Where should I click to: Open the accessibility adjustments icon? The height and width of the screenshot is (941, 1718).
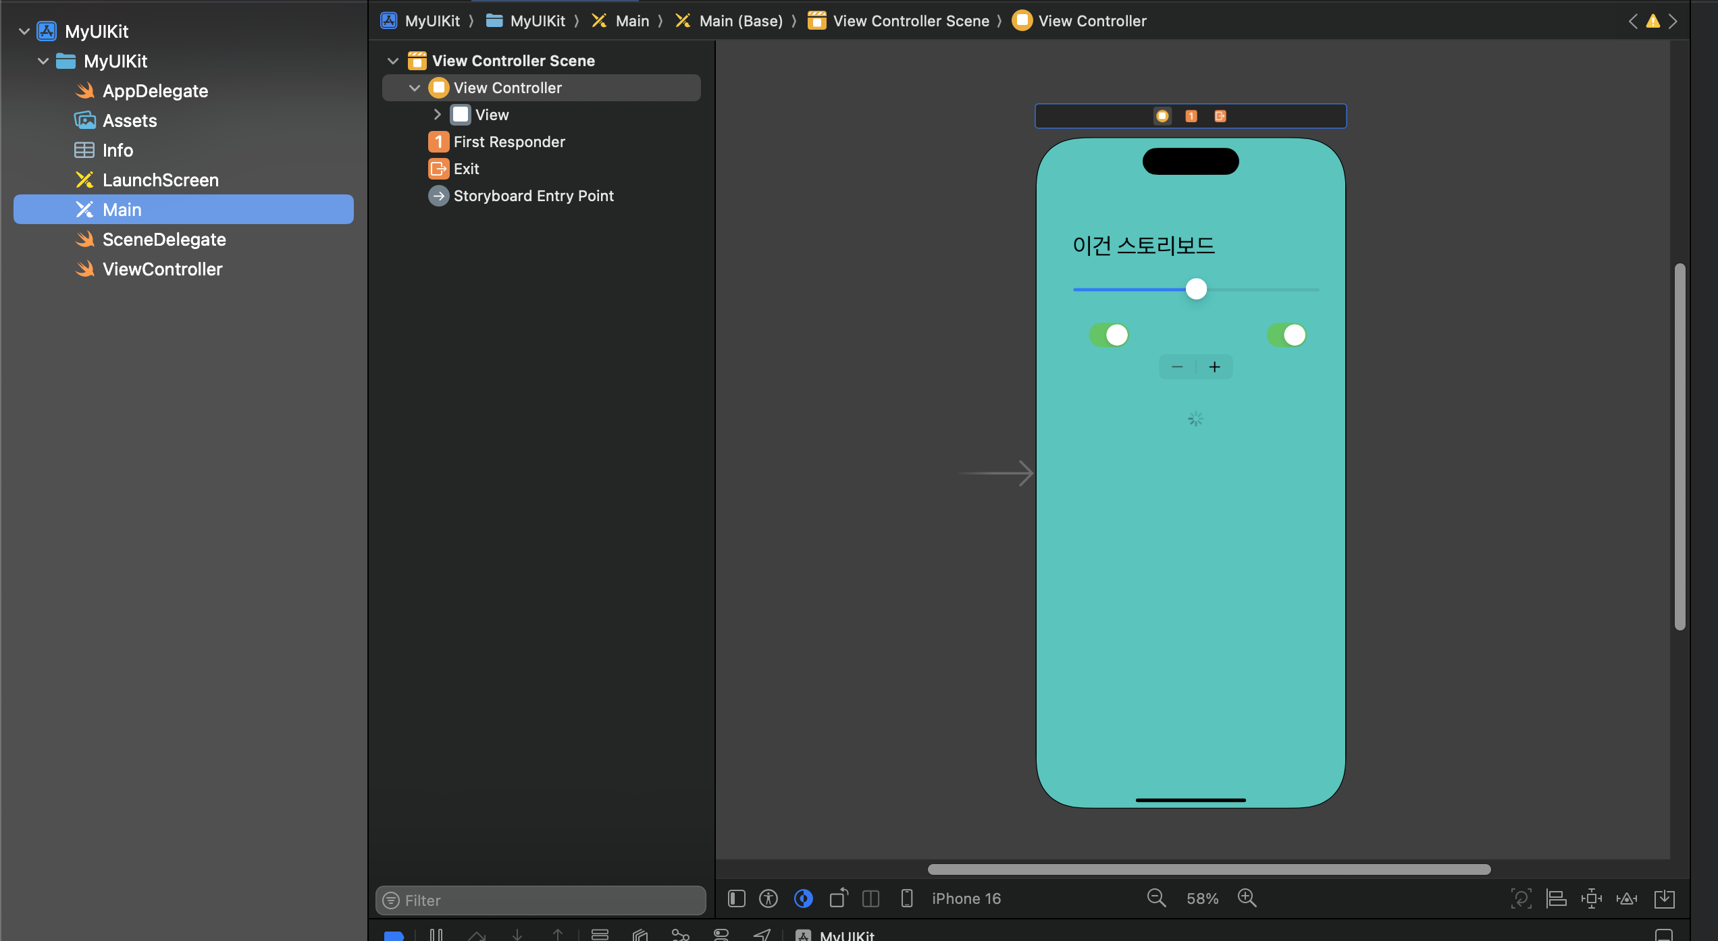[x=769, y=898]
